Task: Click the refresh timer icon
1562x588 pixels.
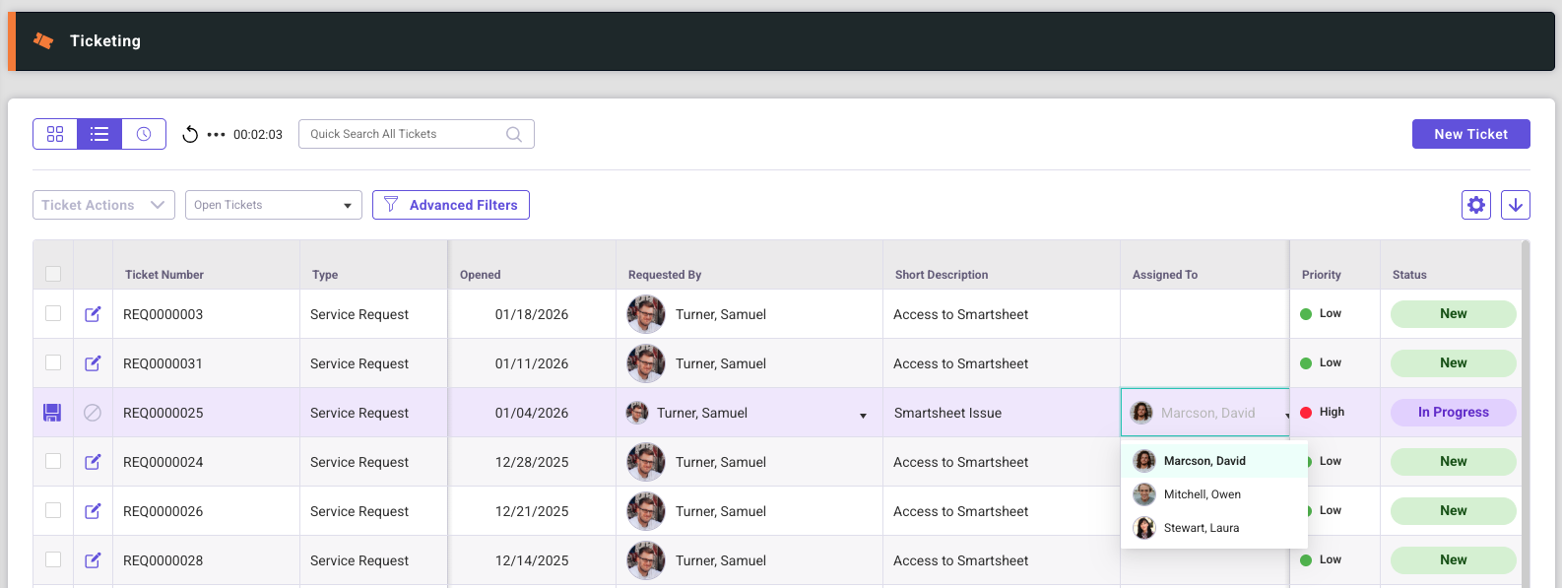Action: tap(190, 135)
